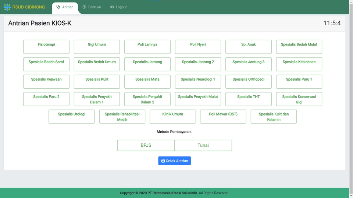
Task: Select Spesialis Neurologi 1
Action: (x=198, y=82)
